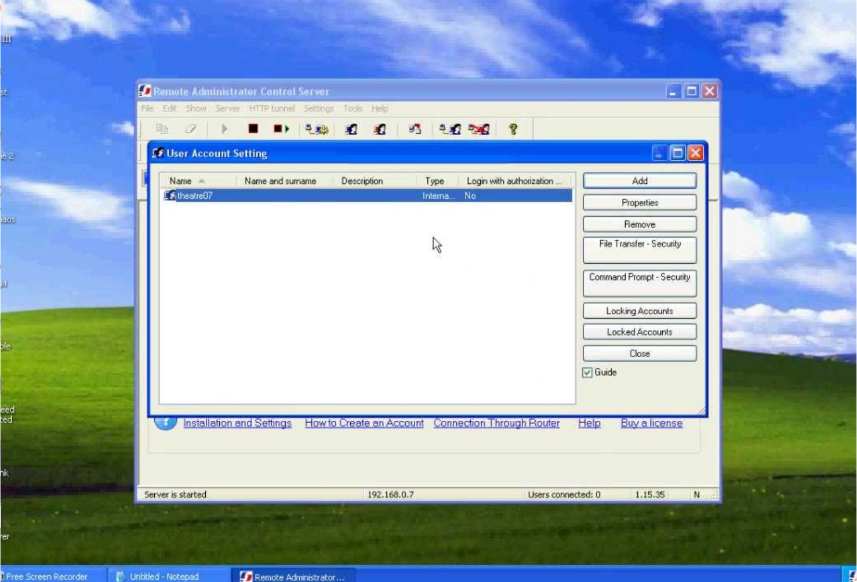
Task: Click the Login with authorization column header
Action: (514, 181)
